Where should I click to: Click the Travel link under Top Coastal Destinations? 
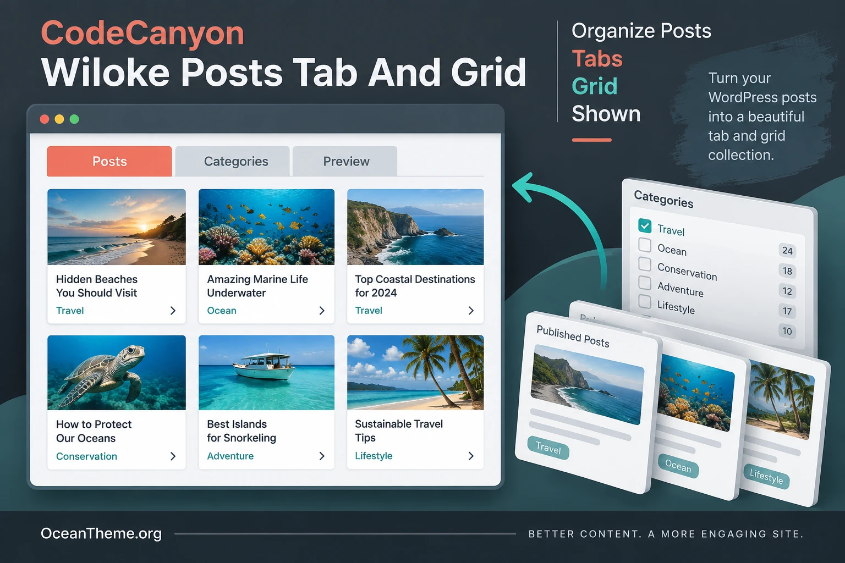click(369, 311)
